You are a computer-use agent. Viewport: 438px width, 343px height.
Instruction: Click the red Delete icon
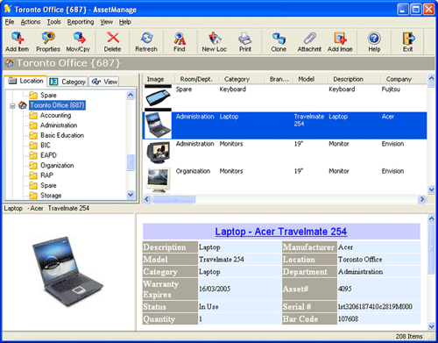(x=112, y=42)
